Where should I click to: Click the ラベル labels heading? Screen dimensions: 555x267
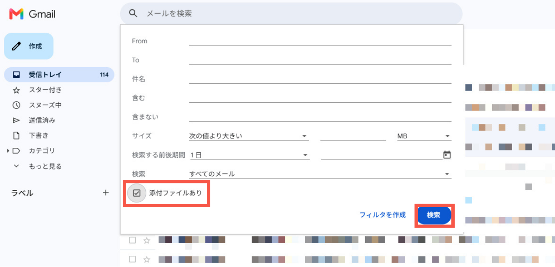pos(22,193)
